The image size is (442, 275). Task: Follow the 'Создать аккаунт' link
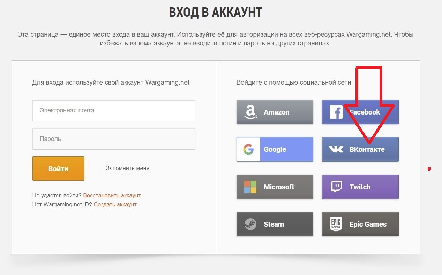click(115, 204)
